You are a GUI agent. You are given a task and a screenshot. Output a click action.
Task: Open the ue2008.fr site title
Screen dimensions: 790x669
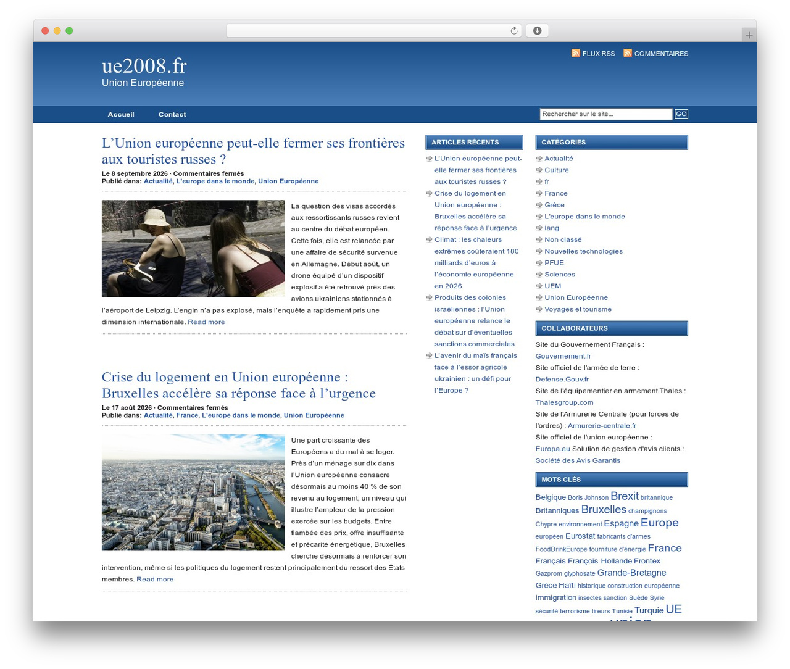click(144, 65)
